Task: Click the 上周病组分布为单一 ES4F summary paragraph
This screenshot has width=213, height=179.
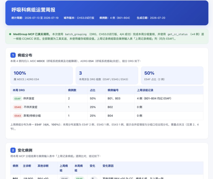Action: 105,127
